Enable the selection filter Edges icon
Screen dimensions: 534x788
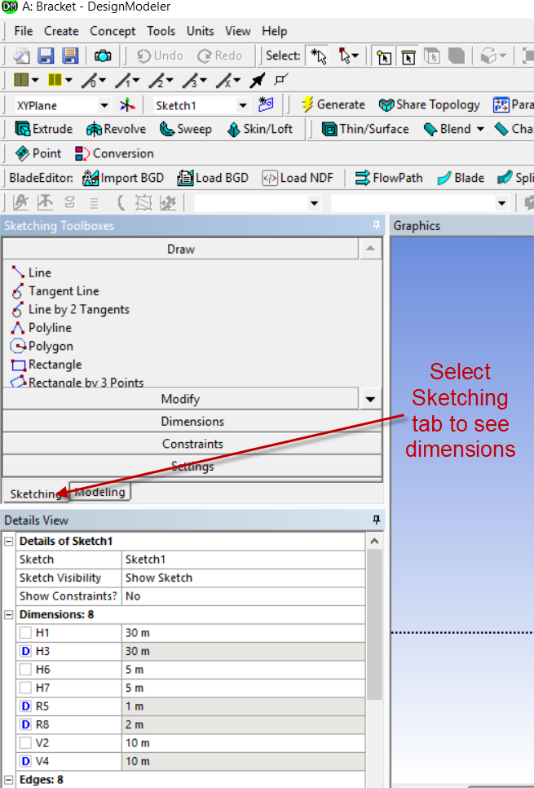pyautogui.click(x=408, y=56)
